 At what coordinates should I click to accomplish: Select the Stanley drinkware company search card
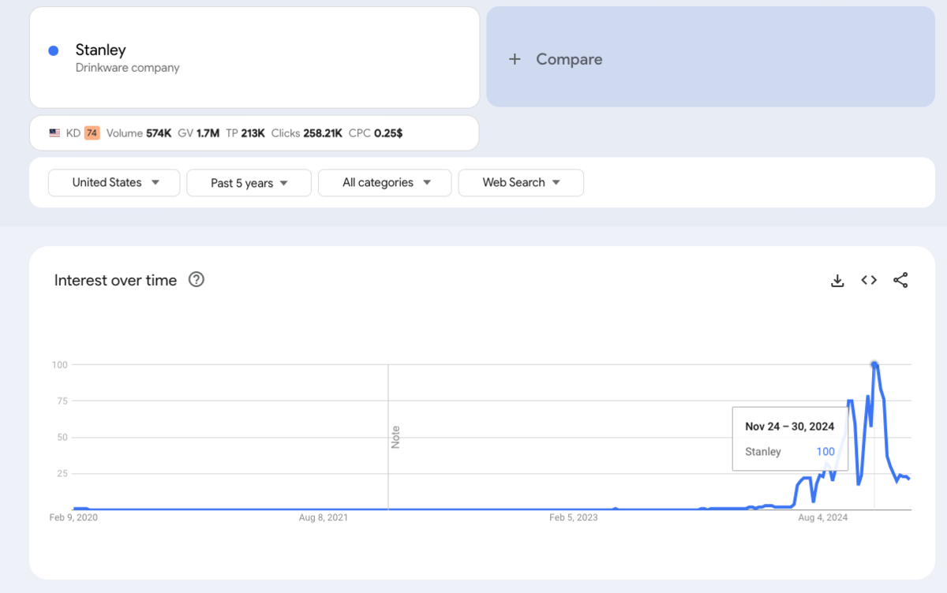pyautogui.click(x=254, y=56)
